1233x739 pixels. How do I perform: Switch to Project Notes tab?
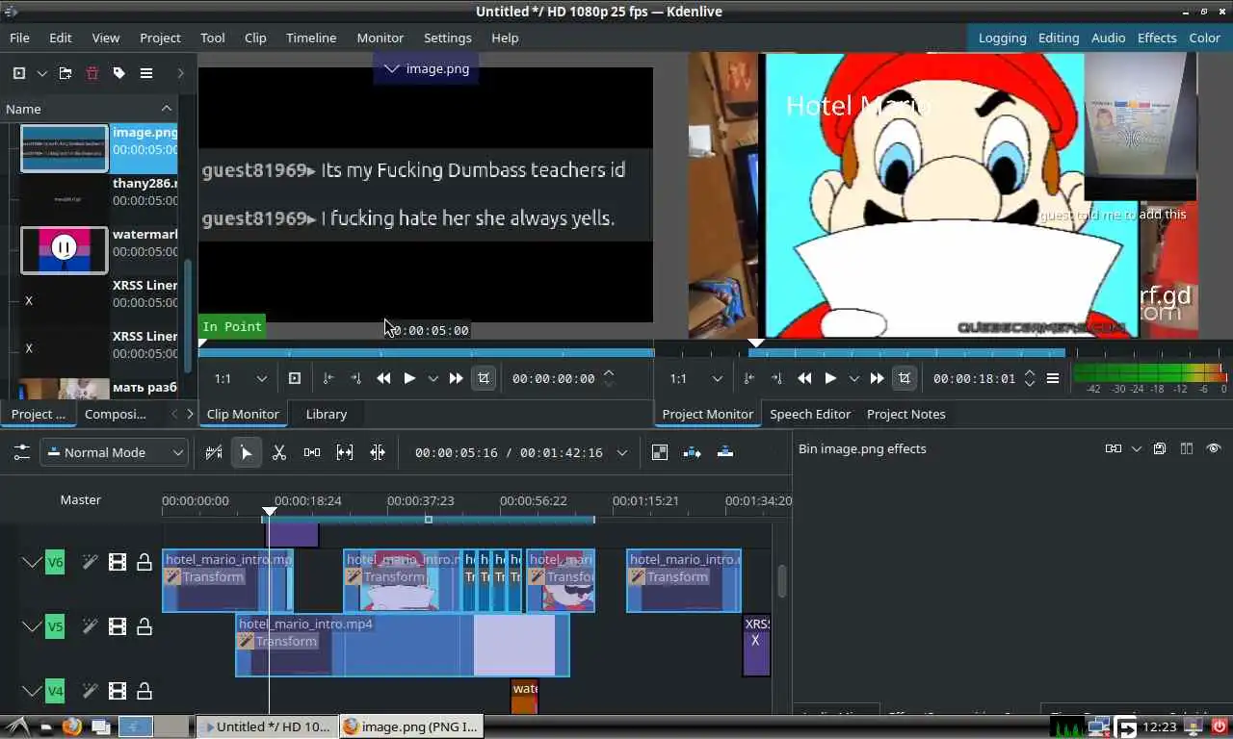[x=905, y=414]
